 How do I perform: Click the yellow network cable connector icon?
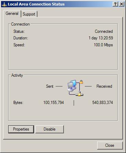tap(79, 94)
